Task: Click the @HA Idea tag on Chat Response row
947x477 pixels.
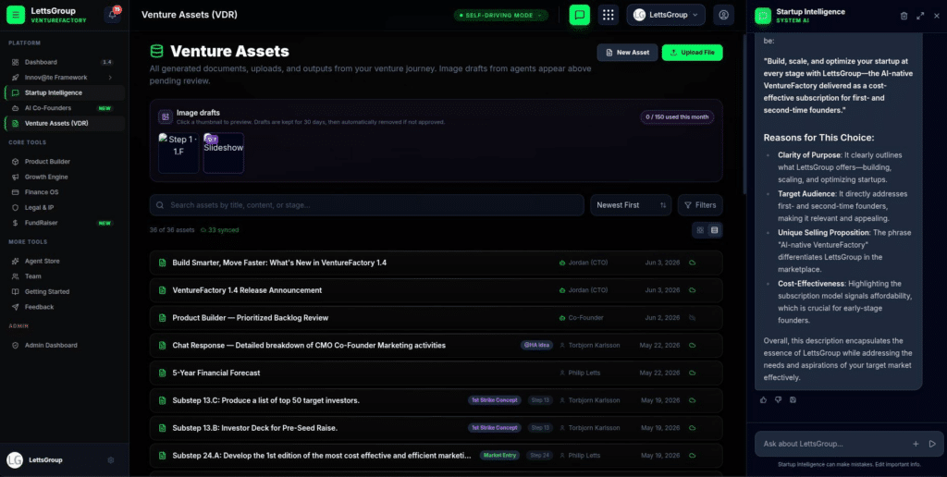Action: (537, 346)
